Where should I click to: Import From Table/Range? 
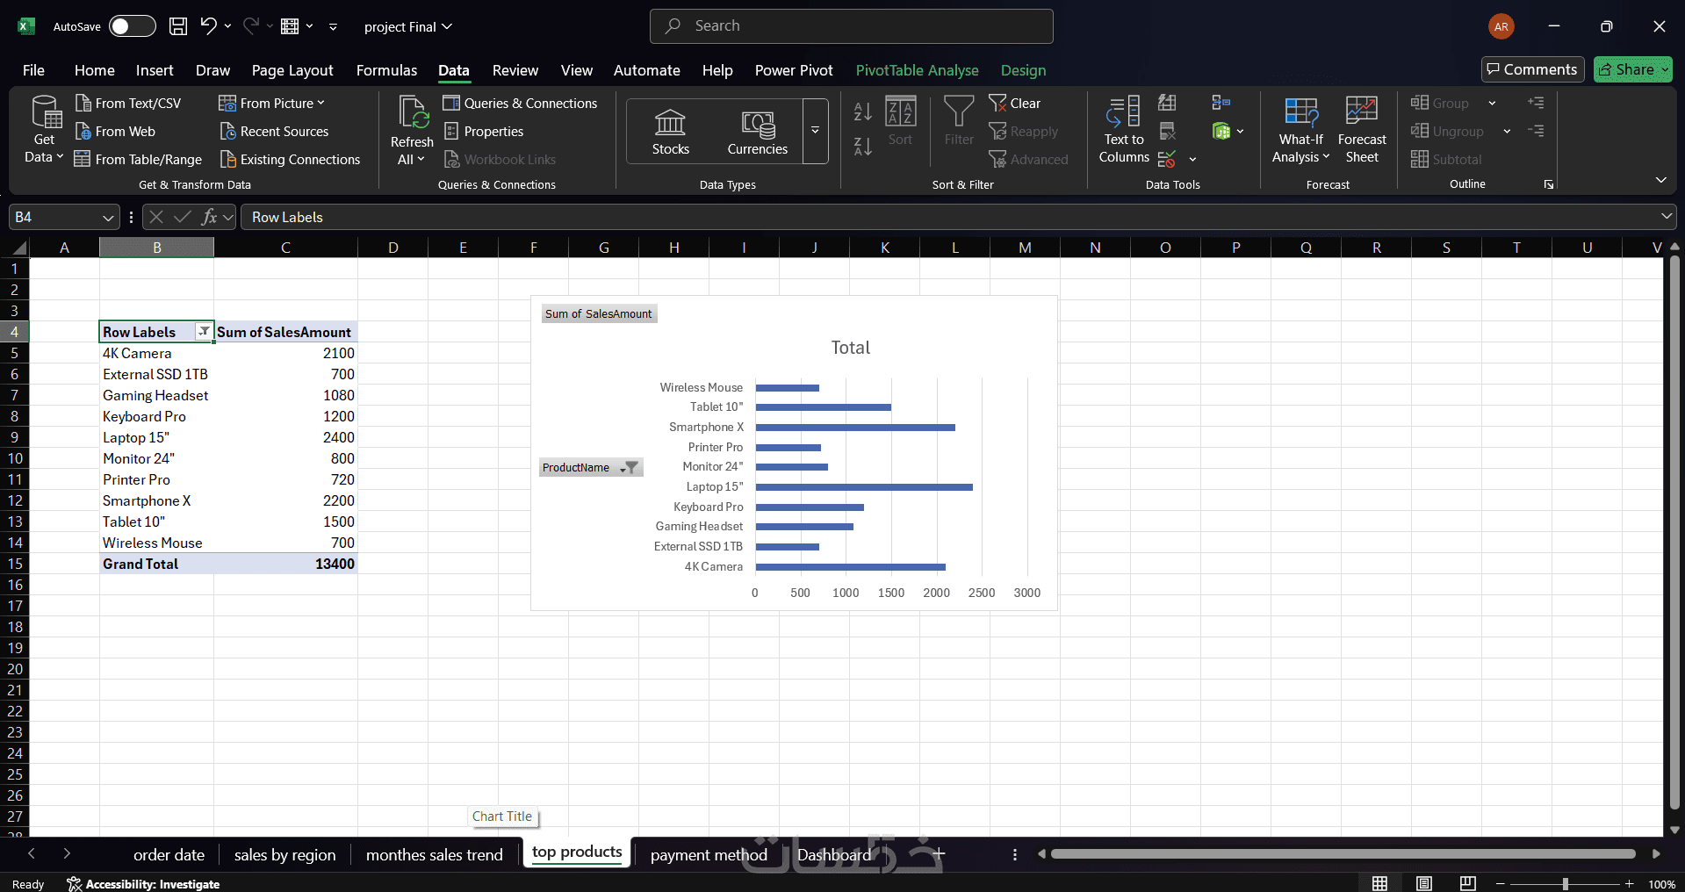[138, 160]
